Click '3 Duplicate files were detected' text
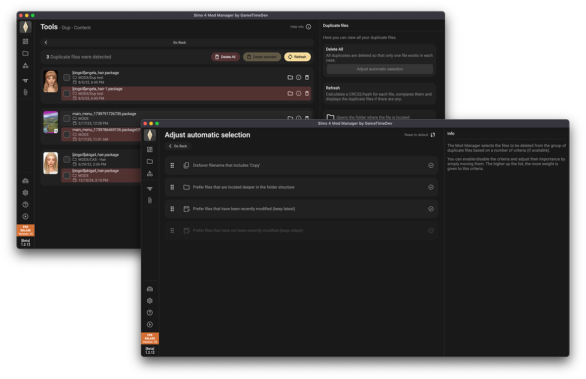This screenshot has height=379, width=586. tap(78, 57)
